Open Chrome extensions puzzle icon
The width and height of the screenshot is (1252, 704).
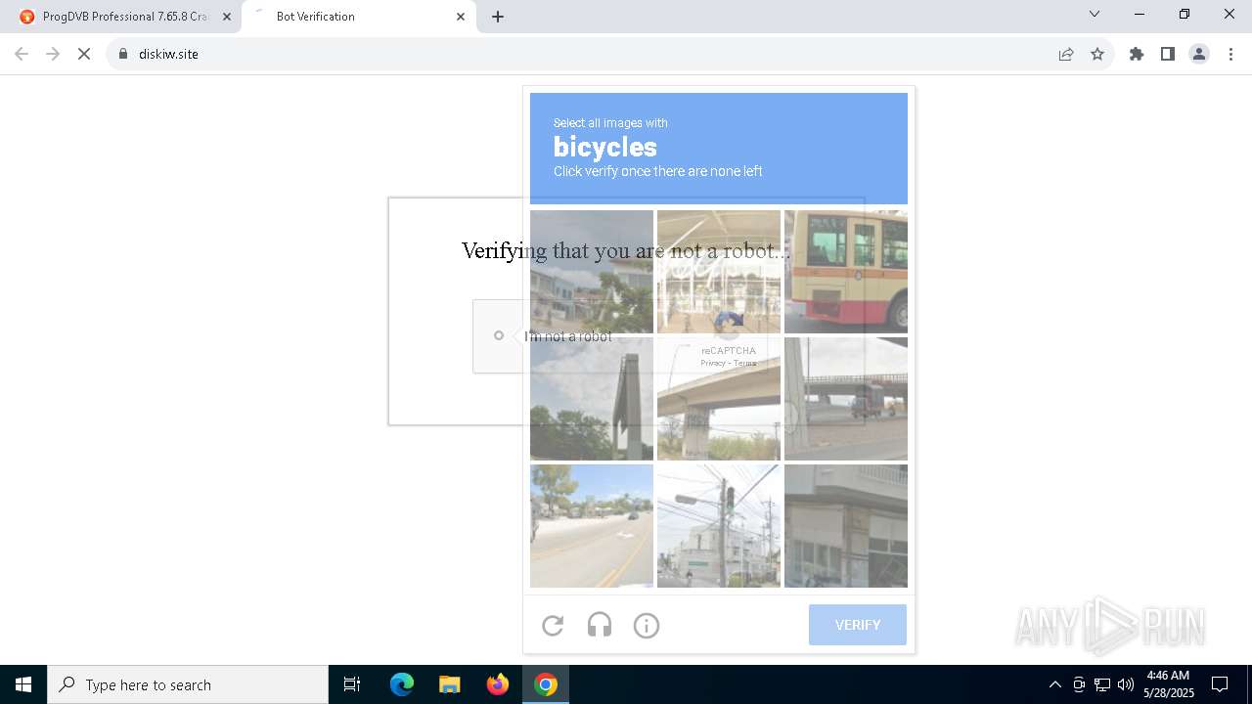(x=1137, y=54)
